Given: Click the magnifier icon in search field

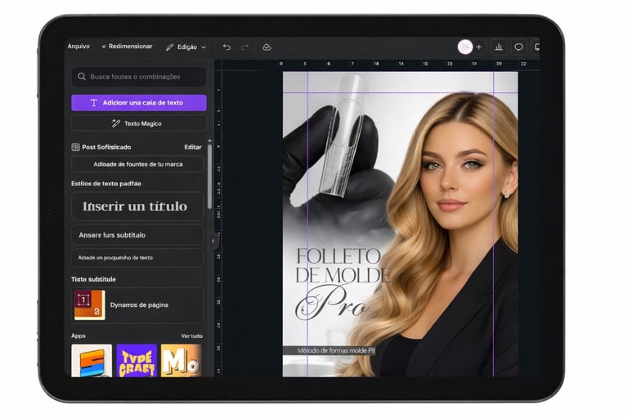Looking at the screenshot, I should 82,77.
